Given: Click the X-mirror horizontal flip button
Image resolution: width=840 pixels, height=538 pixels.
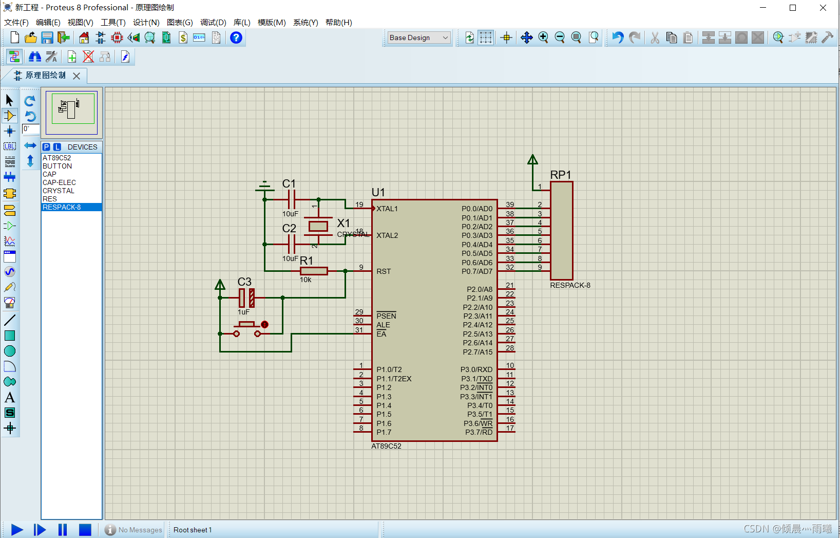Looking at the screenshot, I should (x=30, y=145).
